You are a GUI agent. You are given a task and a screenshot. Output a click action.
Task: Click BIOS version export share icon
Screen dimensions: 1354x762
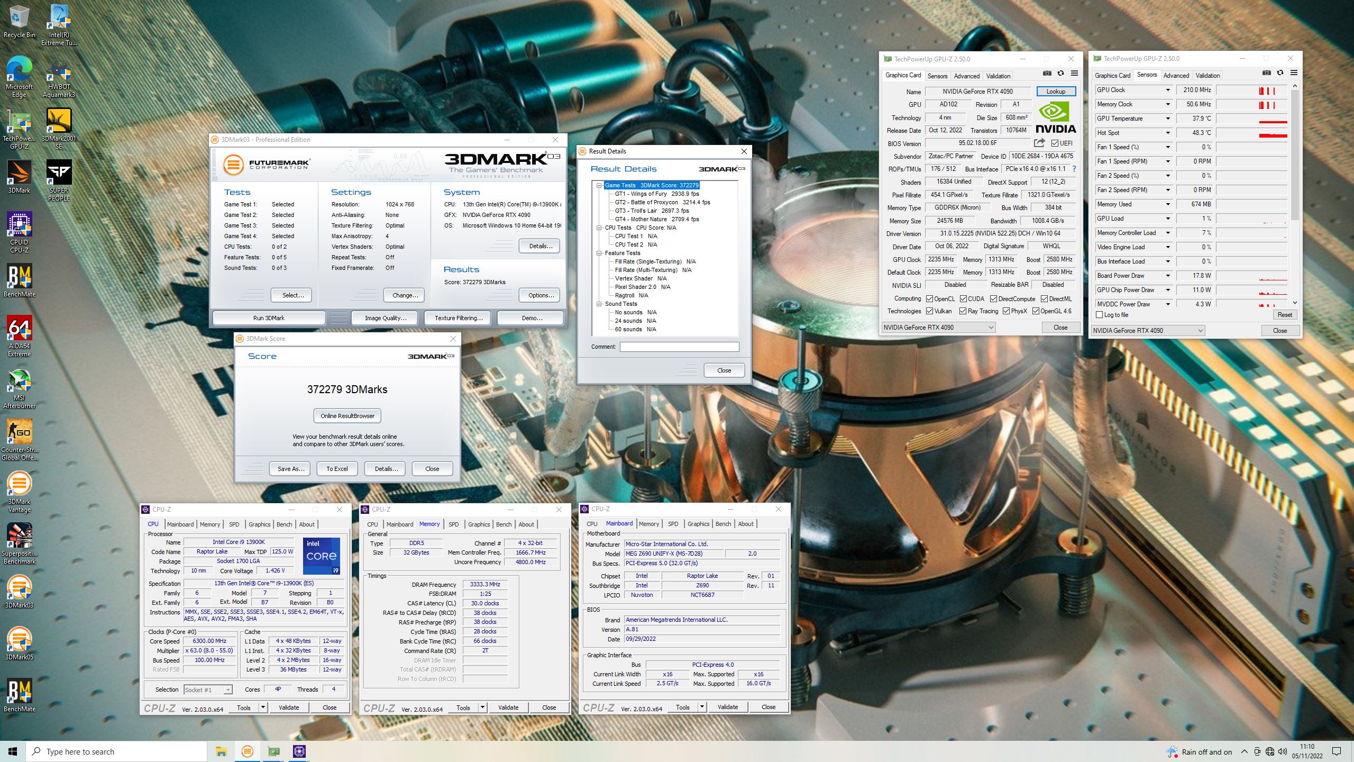pyautogui.click(x=1039, y=143)
